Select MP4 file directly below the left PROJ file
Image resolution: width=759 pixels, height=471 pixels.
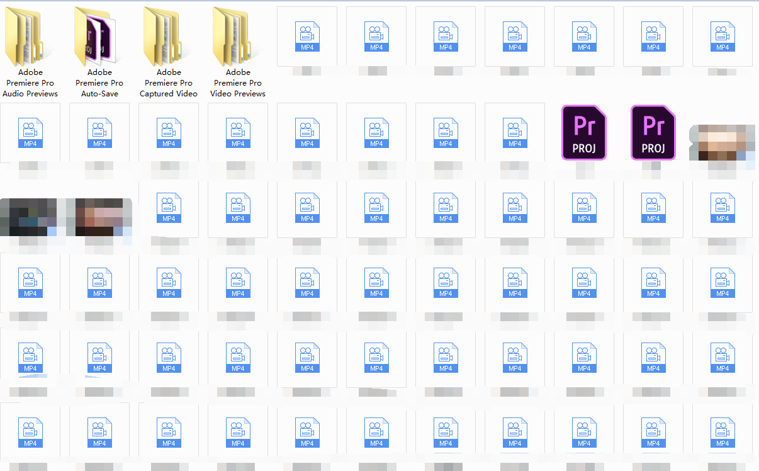click(x=584, y=208)
